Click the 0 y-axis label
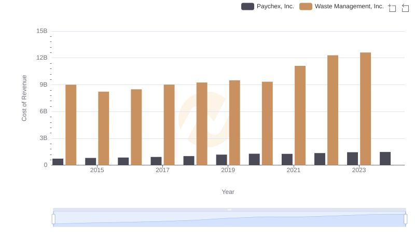This screenshot has height=239, width=415. (x=46, y=165)
